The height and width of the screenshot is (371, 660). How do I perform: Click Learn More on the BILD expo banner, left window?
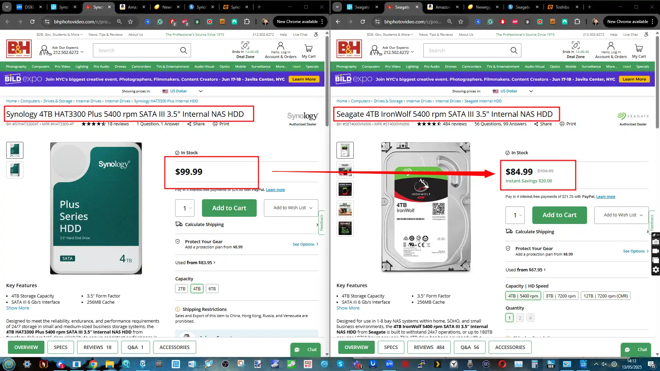pyautogui.click(x=304, y=79)
